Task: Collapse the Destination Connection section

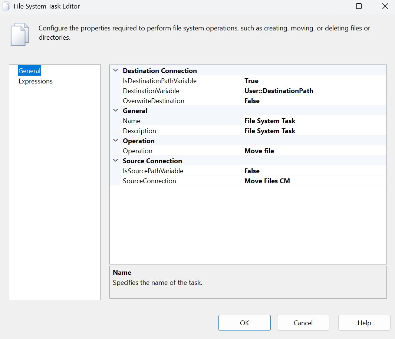Action: pos(116,70)
